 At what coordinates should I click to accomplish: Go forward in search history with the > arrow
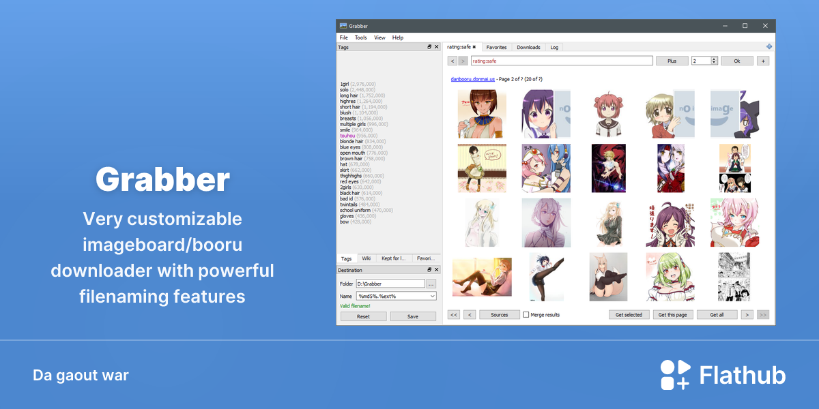click(463, 61)
